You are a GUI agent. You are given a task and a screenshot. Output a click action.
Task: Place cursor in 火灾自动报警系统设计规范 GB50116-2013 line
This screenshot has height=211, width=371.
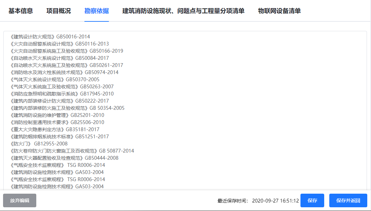[x=60, y=44]
